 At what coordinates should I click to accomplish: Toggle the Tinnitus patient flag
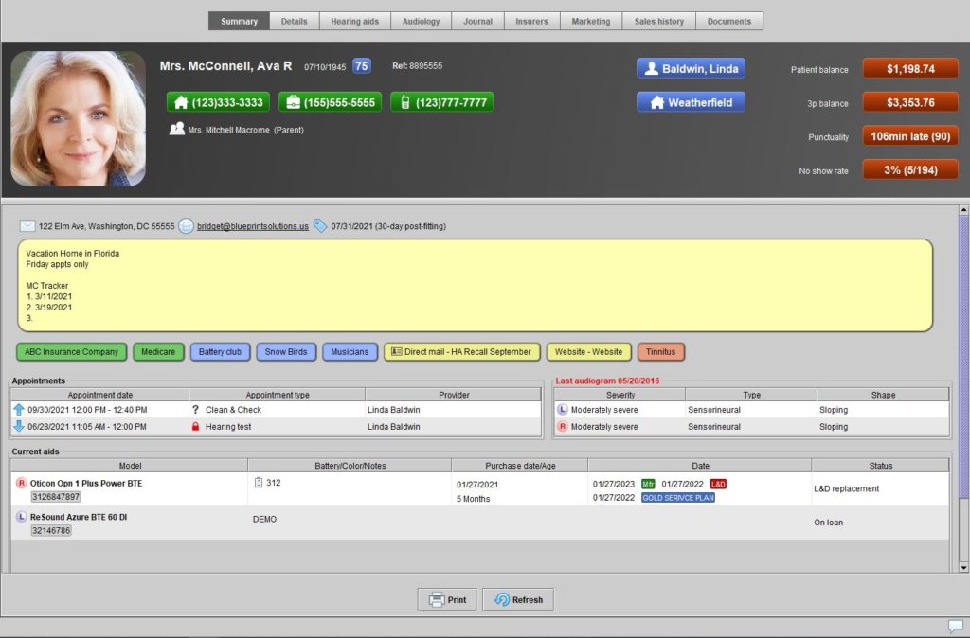[661, 351]
